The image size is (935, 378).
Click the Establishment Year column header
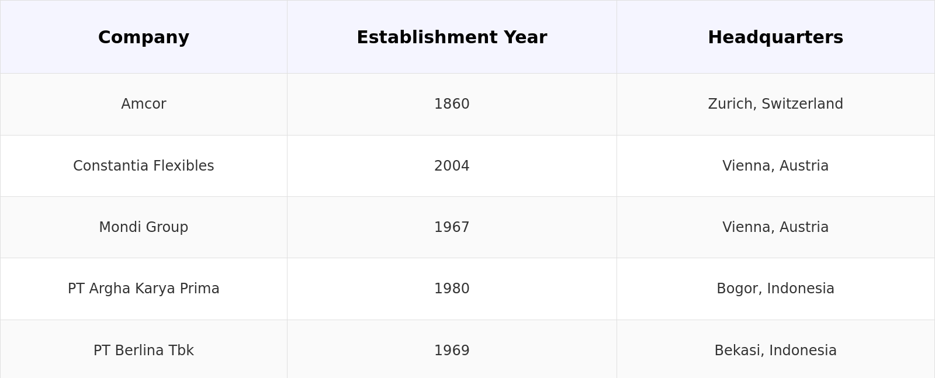coord(452,37)
